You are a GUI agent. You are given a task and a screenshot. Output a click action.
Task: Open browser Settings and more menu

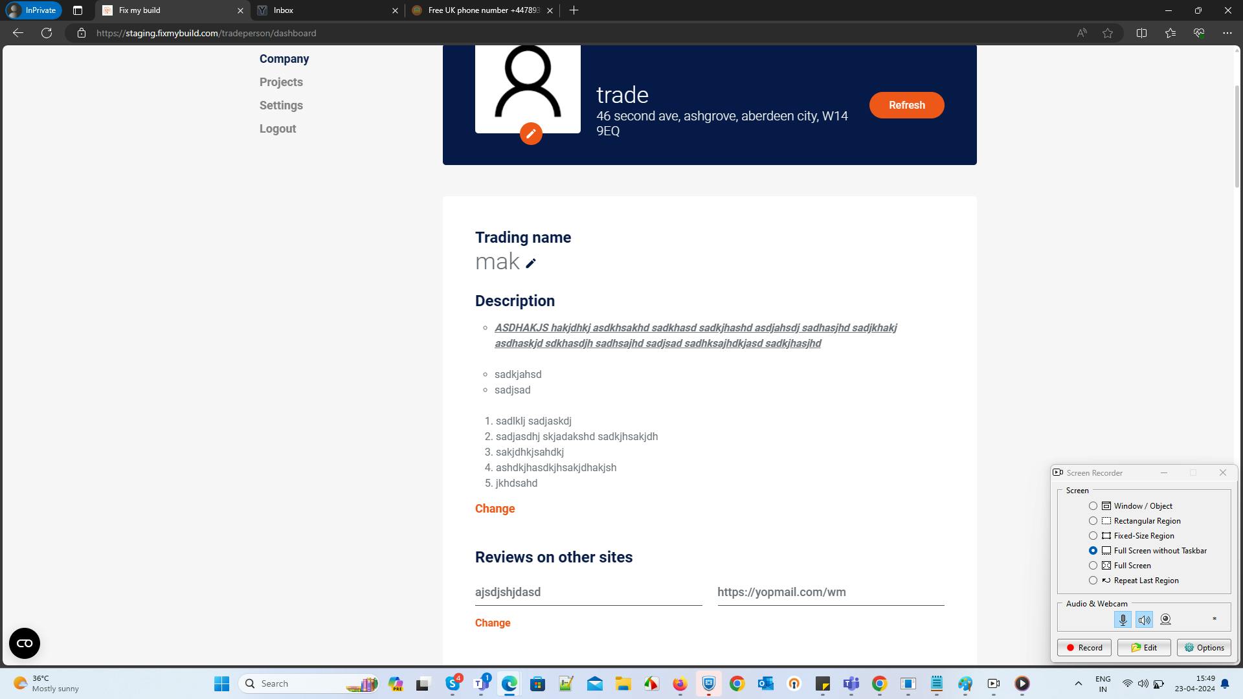(x=1227, y=33)
